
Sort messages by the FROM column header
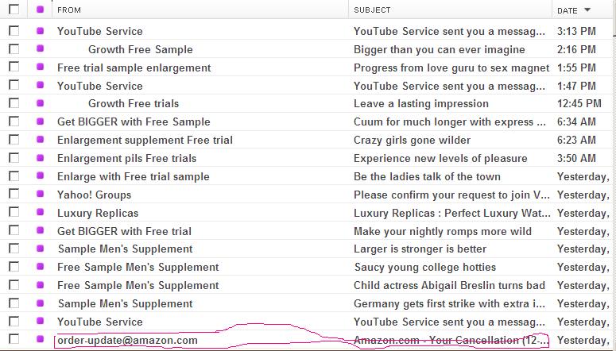point(69,10)
